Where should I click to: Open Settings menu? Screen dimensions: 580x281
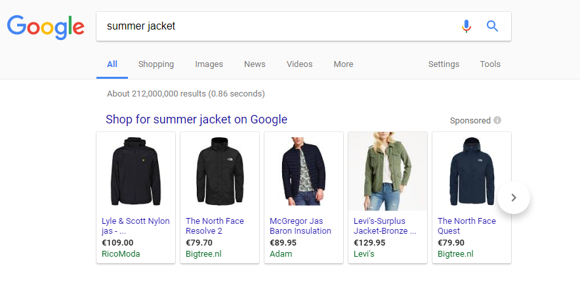click(444, 64)
